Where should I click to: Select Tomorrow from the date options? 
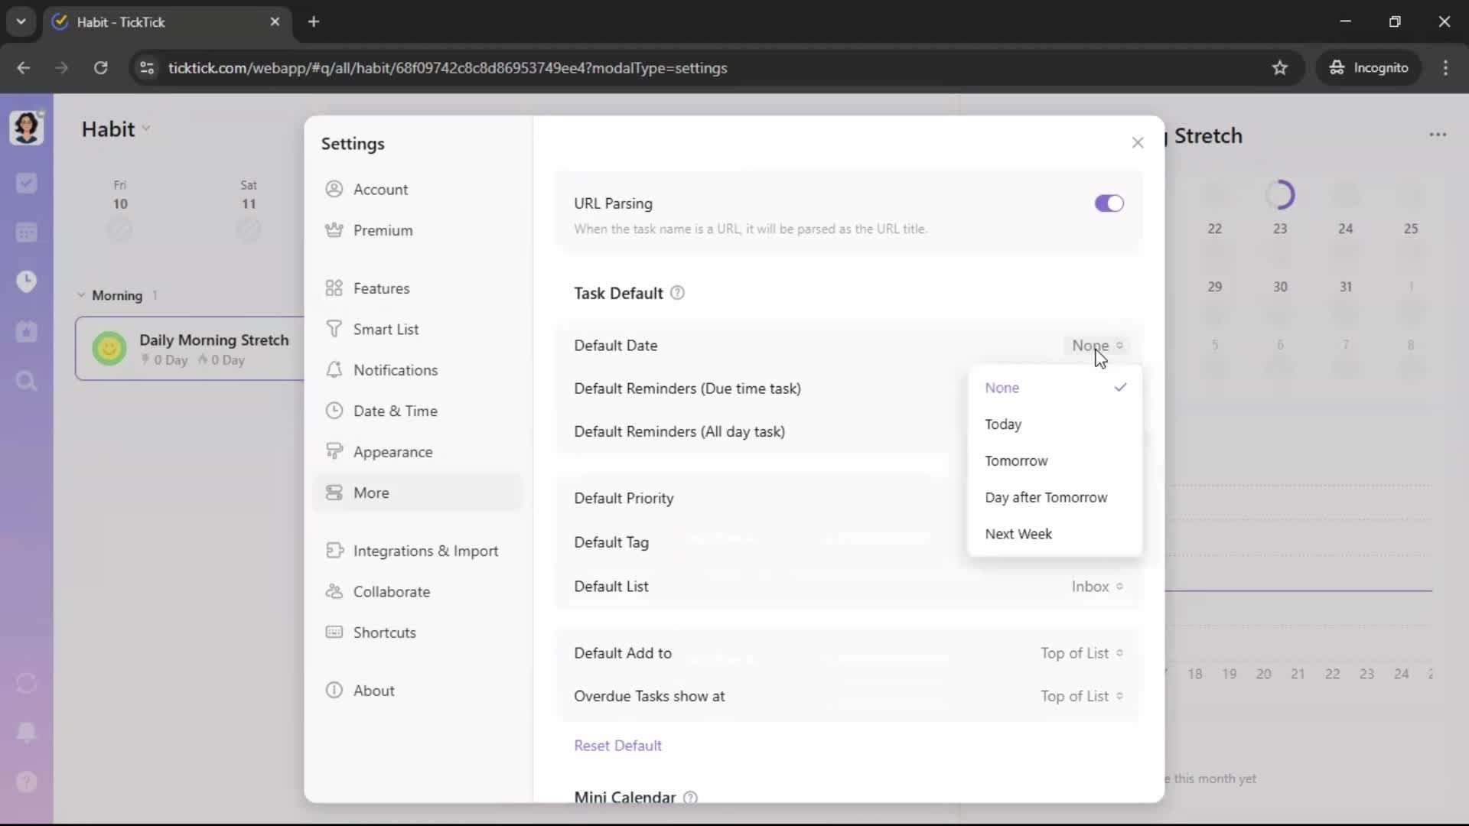tap(1016, 460)
